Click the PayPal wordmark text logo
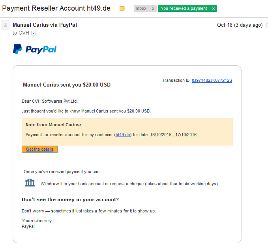Image resolution: width=268 pixels, height=251 pixels. (x=41, y=50)
